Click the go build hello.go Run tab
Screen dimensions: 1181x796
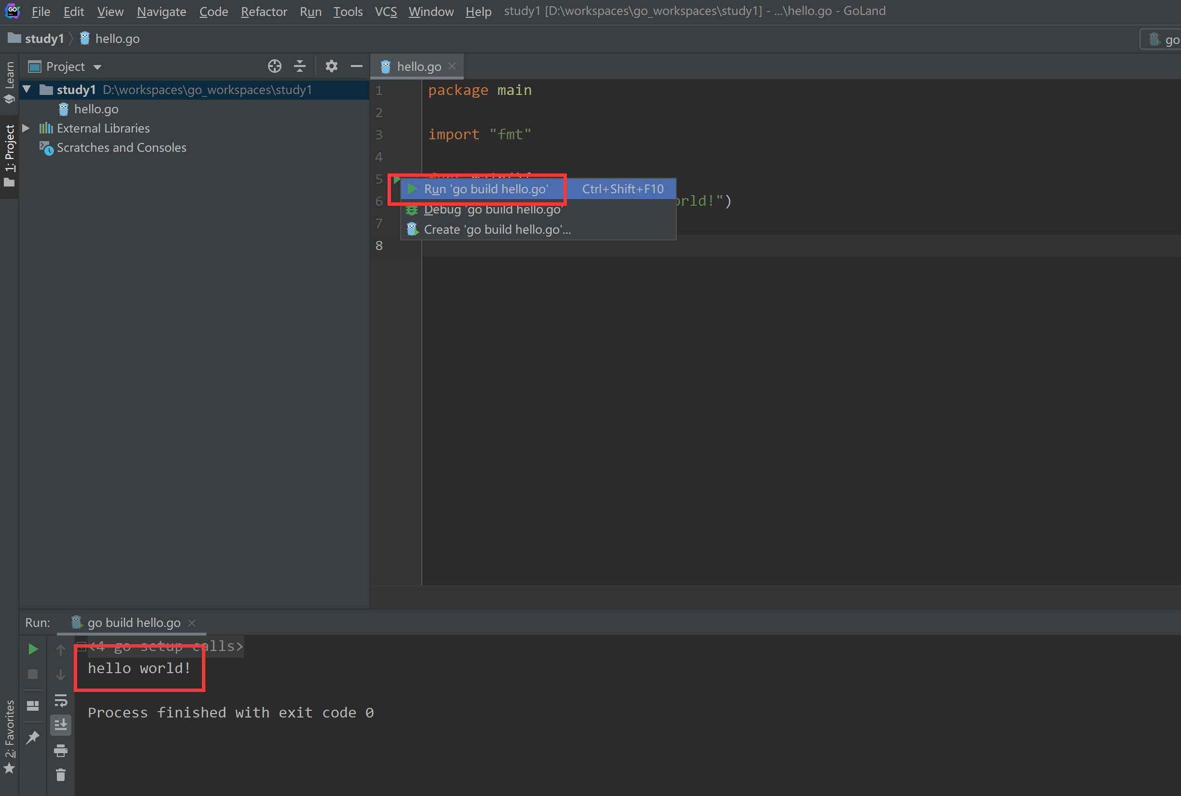click(134, 622)
